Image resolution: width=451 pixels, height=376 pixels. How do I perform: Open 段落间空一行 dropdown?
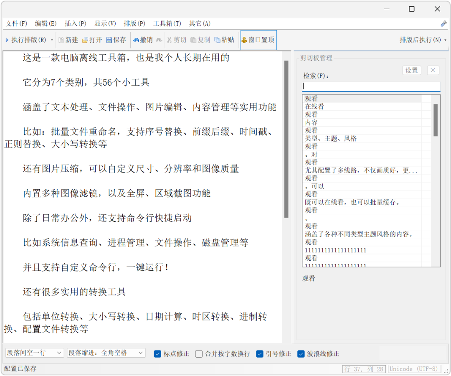click(34, 353)
